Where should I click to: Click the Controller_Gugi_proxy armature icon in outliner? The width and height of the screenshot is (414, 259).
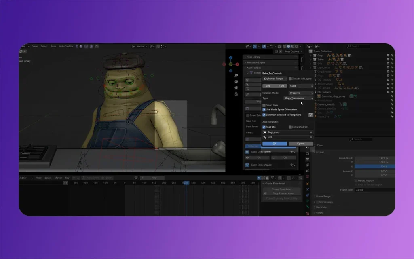[x=319, y=96]
